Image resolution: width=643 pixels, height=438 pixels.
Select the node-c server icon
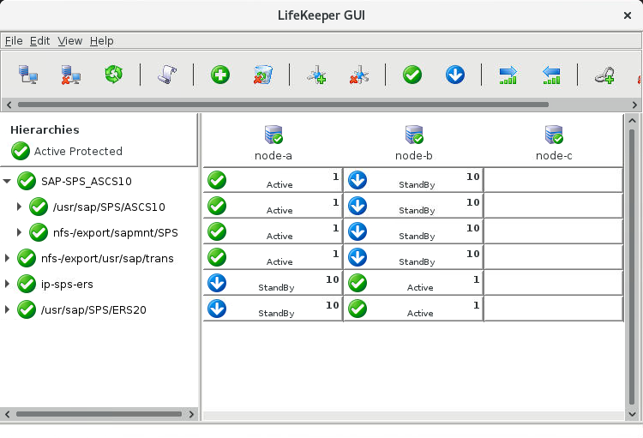[x=554, y=135]
